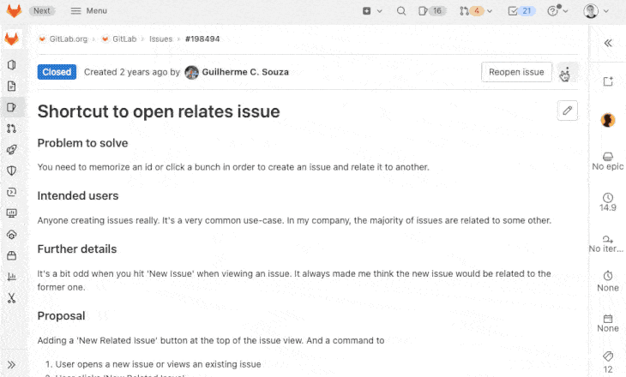Open the help question mark dropdown
This screenshot has width=626, height=377.
[557, 11]
